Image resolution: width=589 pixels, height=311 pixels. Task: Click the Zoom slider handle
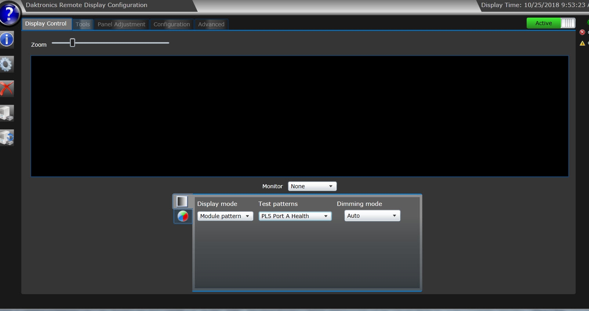pyautogui.click(x=73, y=43)
